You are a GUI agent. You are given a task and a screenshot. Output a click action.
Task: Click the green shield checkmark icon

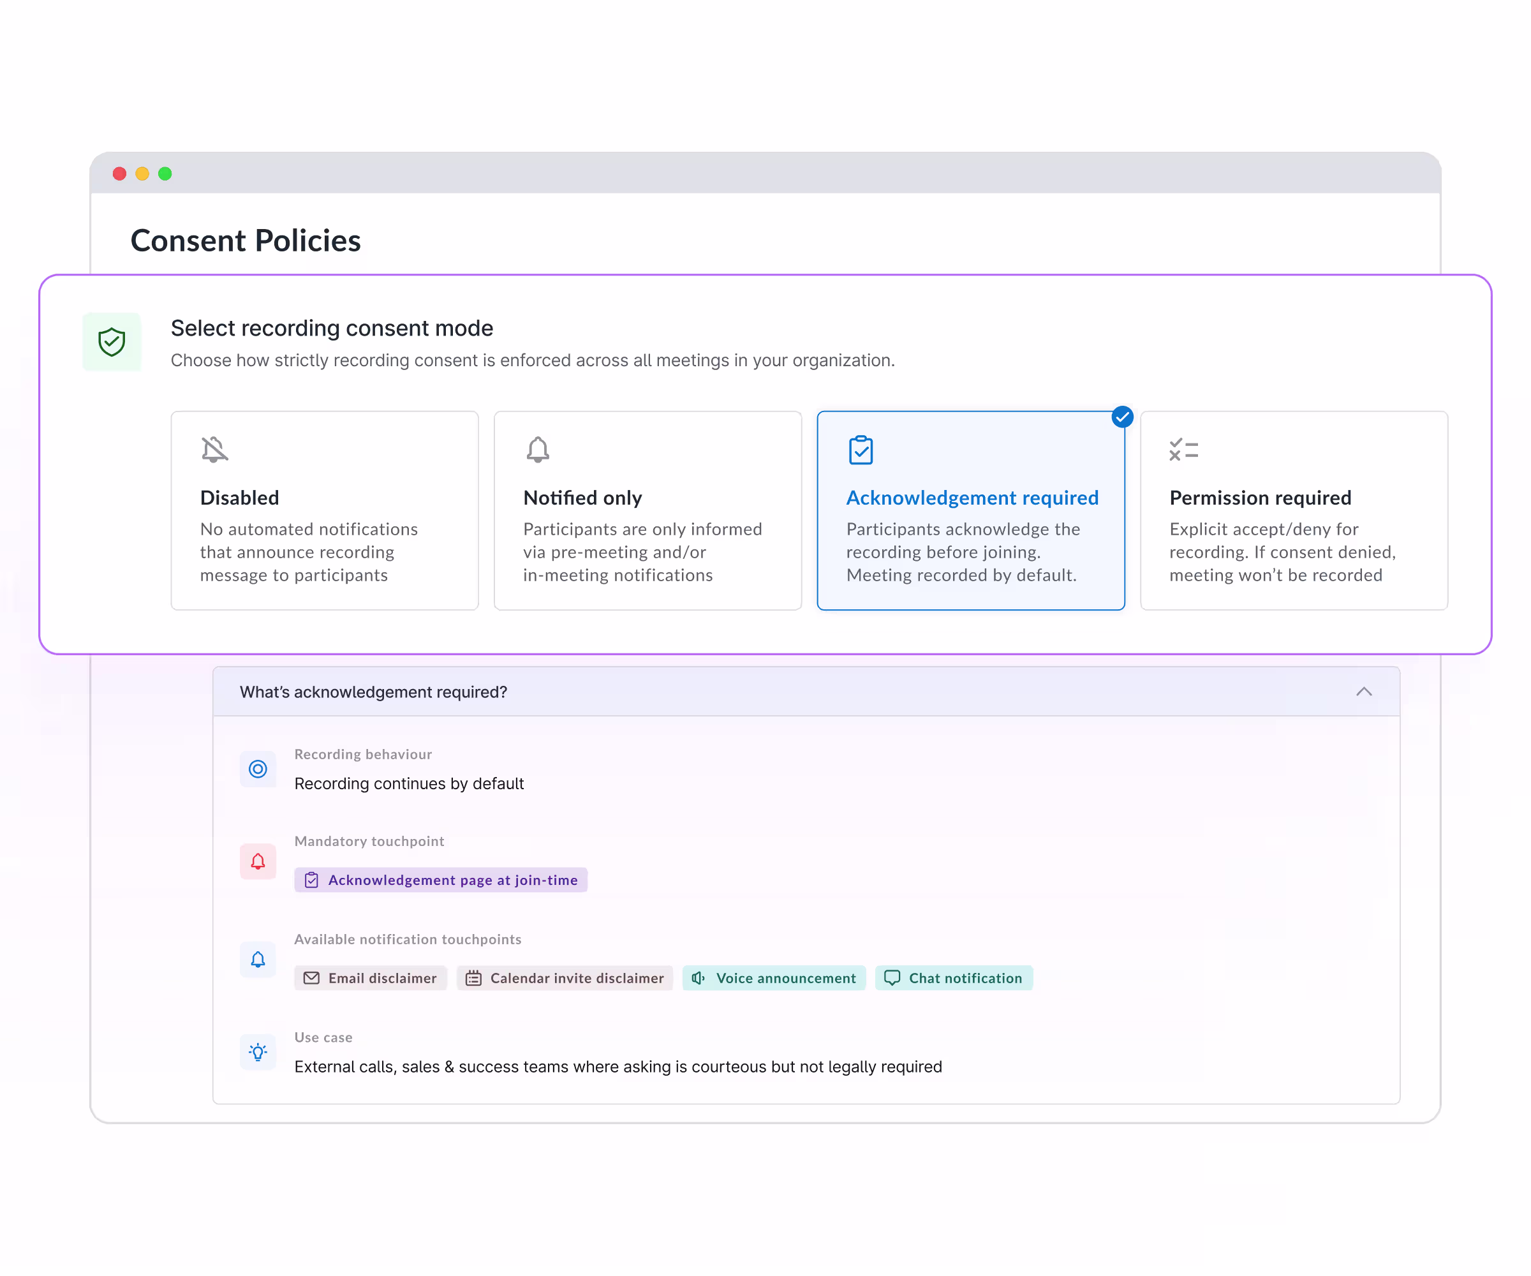coord(112,341)
